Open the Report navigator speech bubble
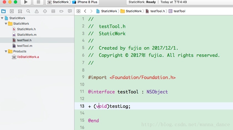 (70, 11)
